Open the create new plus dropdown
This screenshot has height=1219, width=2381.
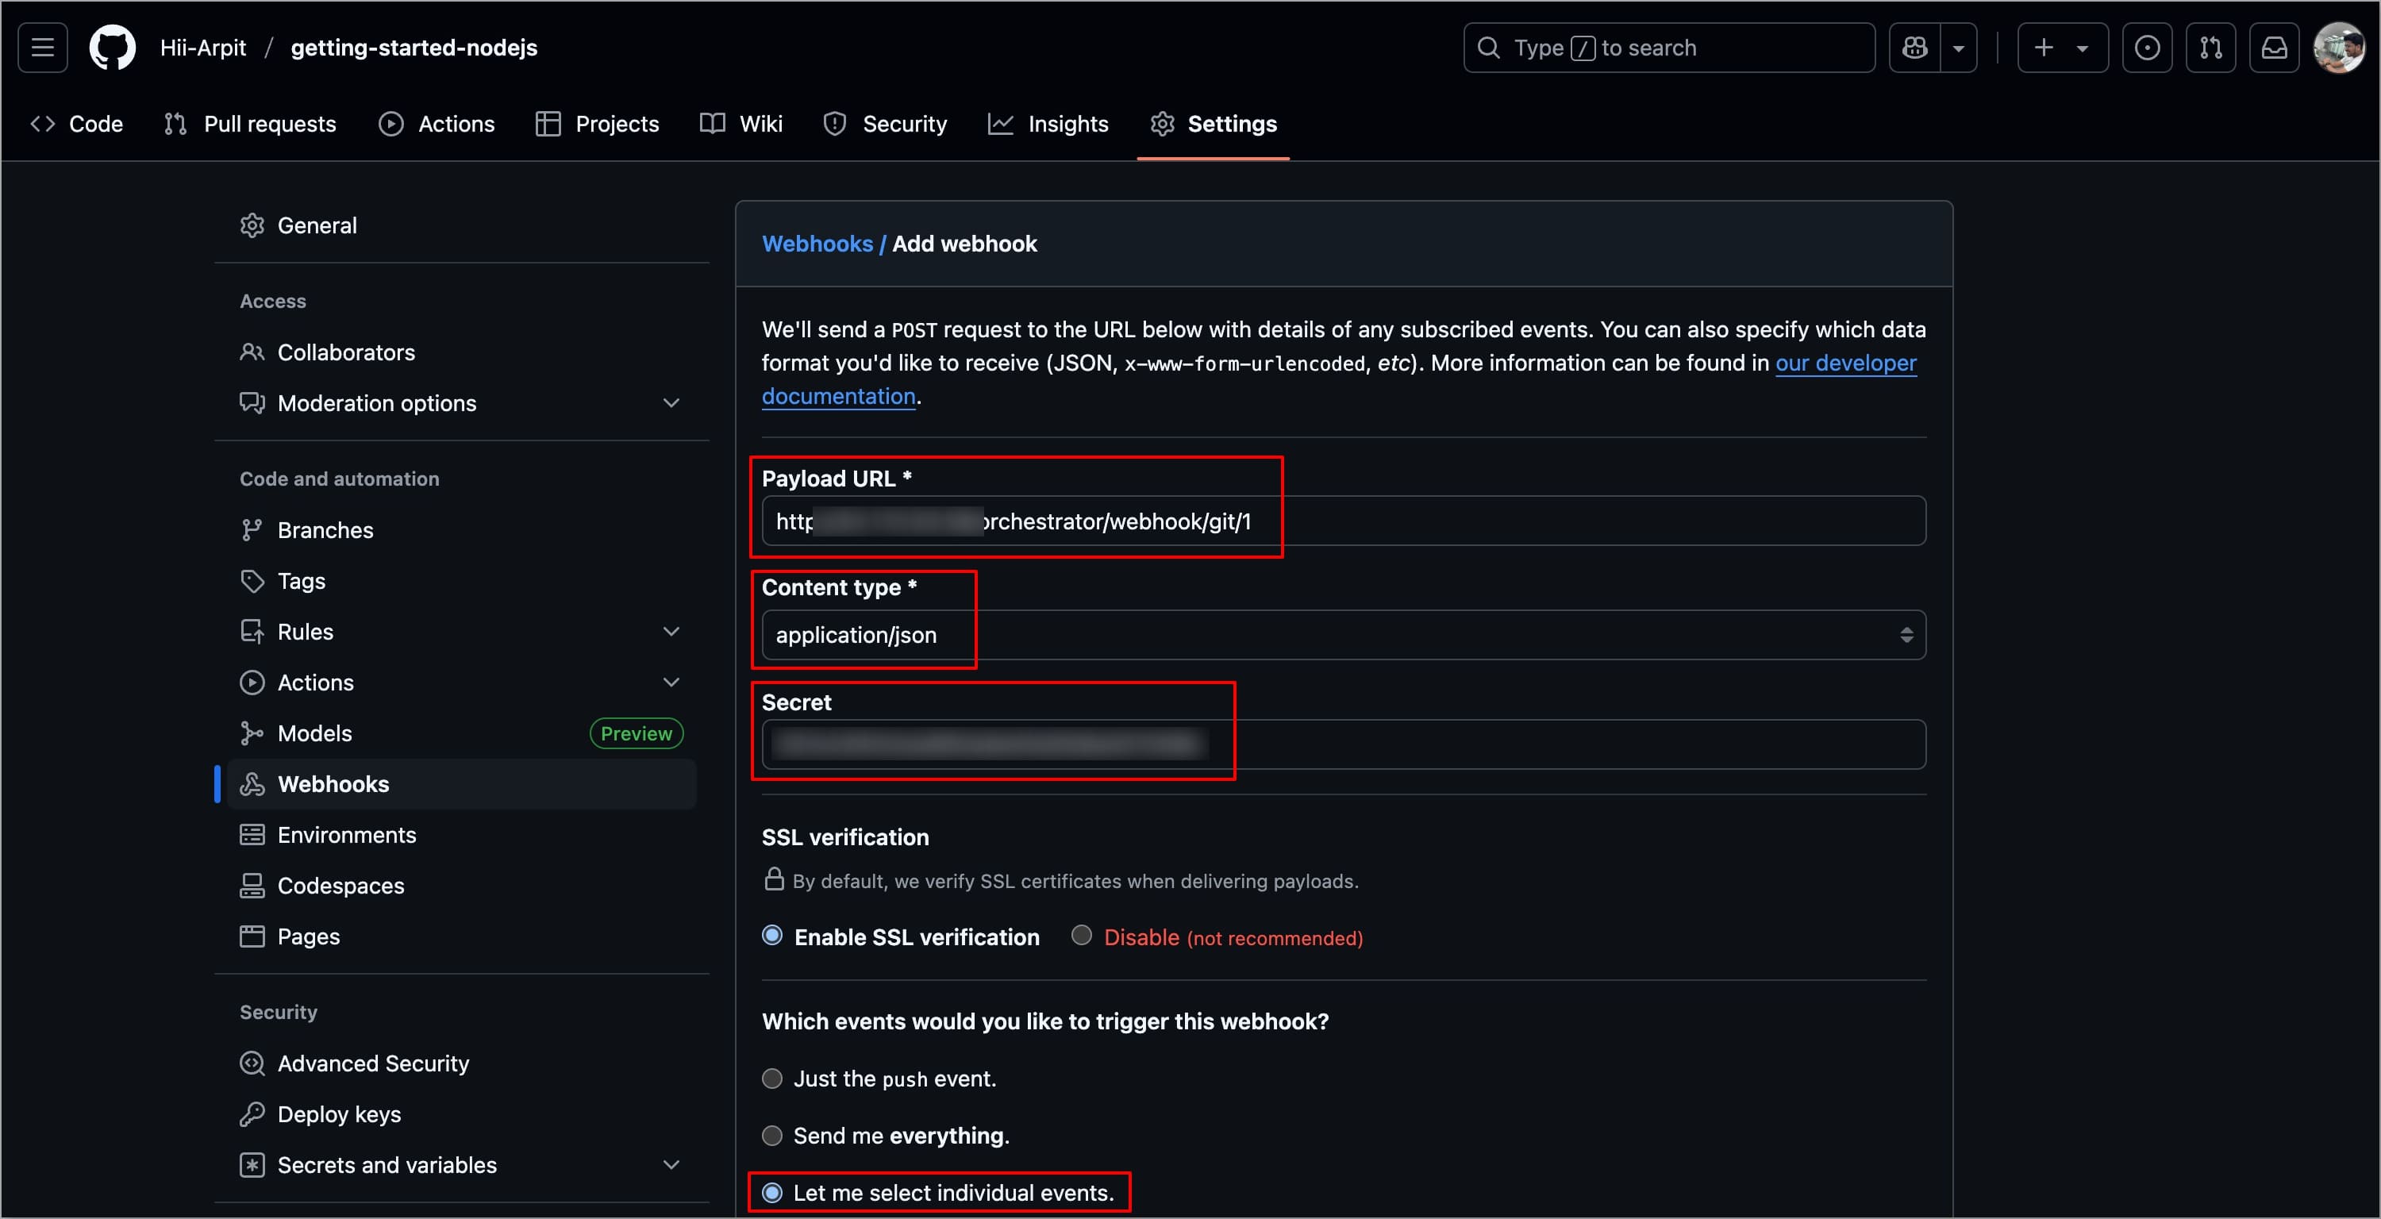[x=2061, y=47]
